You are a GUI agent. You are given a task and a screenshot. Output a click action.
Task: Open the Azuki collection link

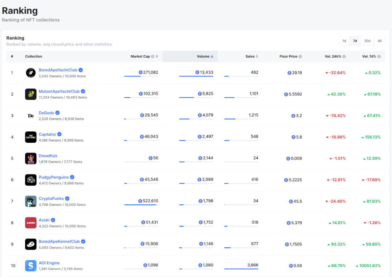[x=44, y=220]
